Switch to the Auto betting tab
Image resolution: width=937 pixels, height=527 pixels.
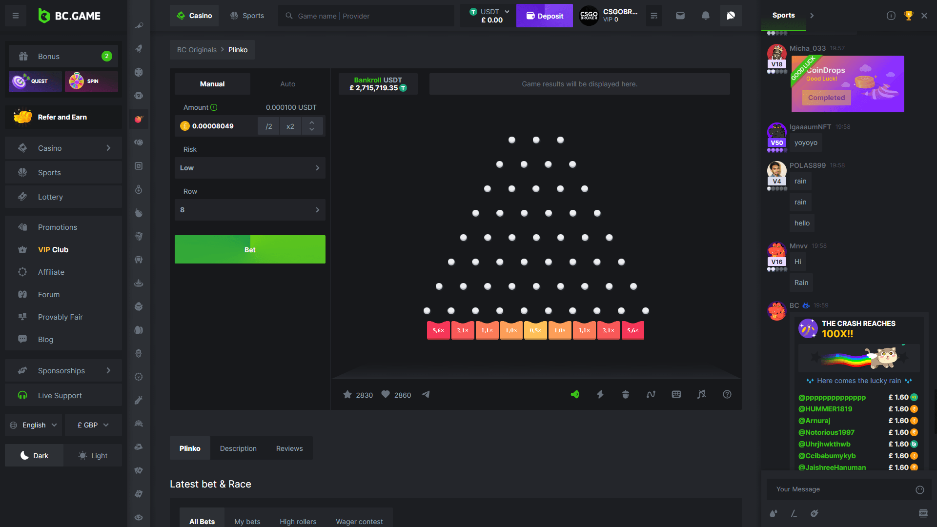click(x=287, y=84)
